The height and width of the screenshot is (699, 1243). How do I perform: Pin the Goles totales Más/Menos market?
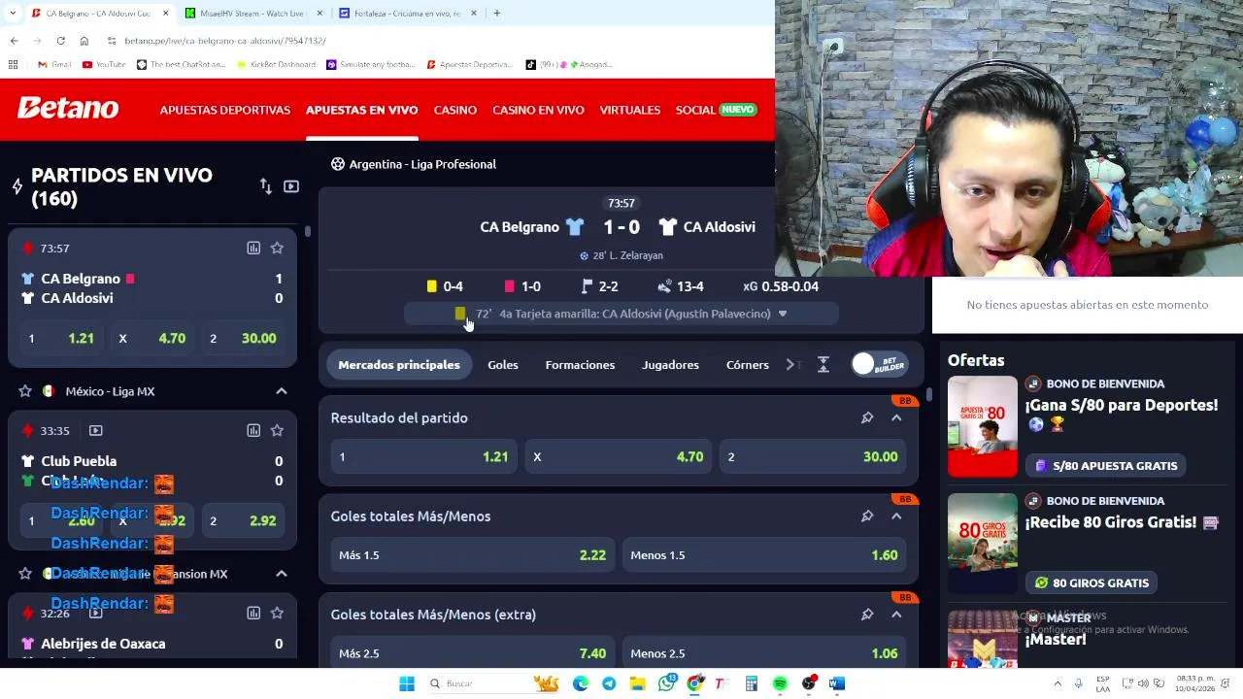pyautogui.click(x=867, y=516)
